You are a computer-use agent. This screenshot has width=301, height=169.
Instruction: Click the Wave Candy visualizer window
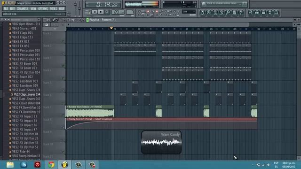[x=161, y=142]
